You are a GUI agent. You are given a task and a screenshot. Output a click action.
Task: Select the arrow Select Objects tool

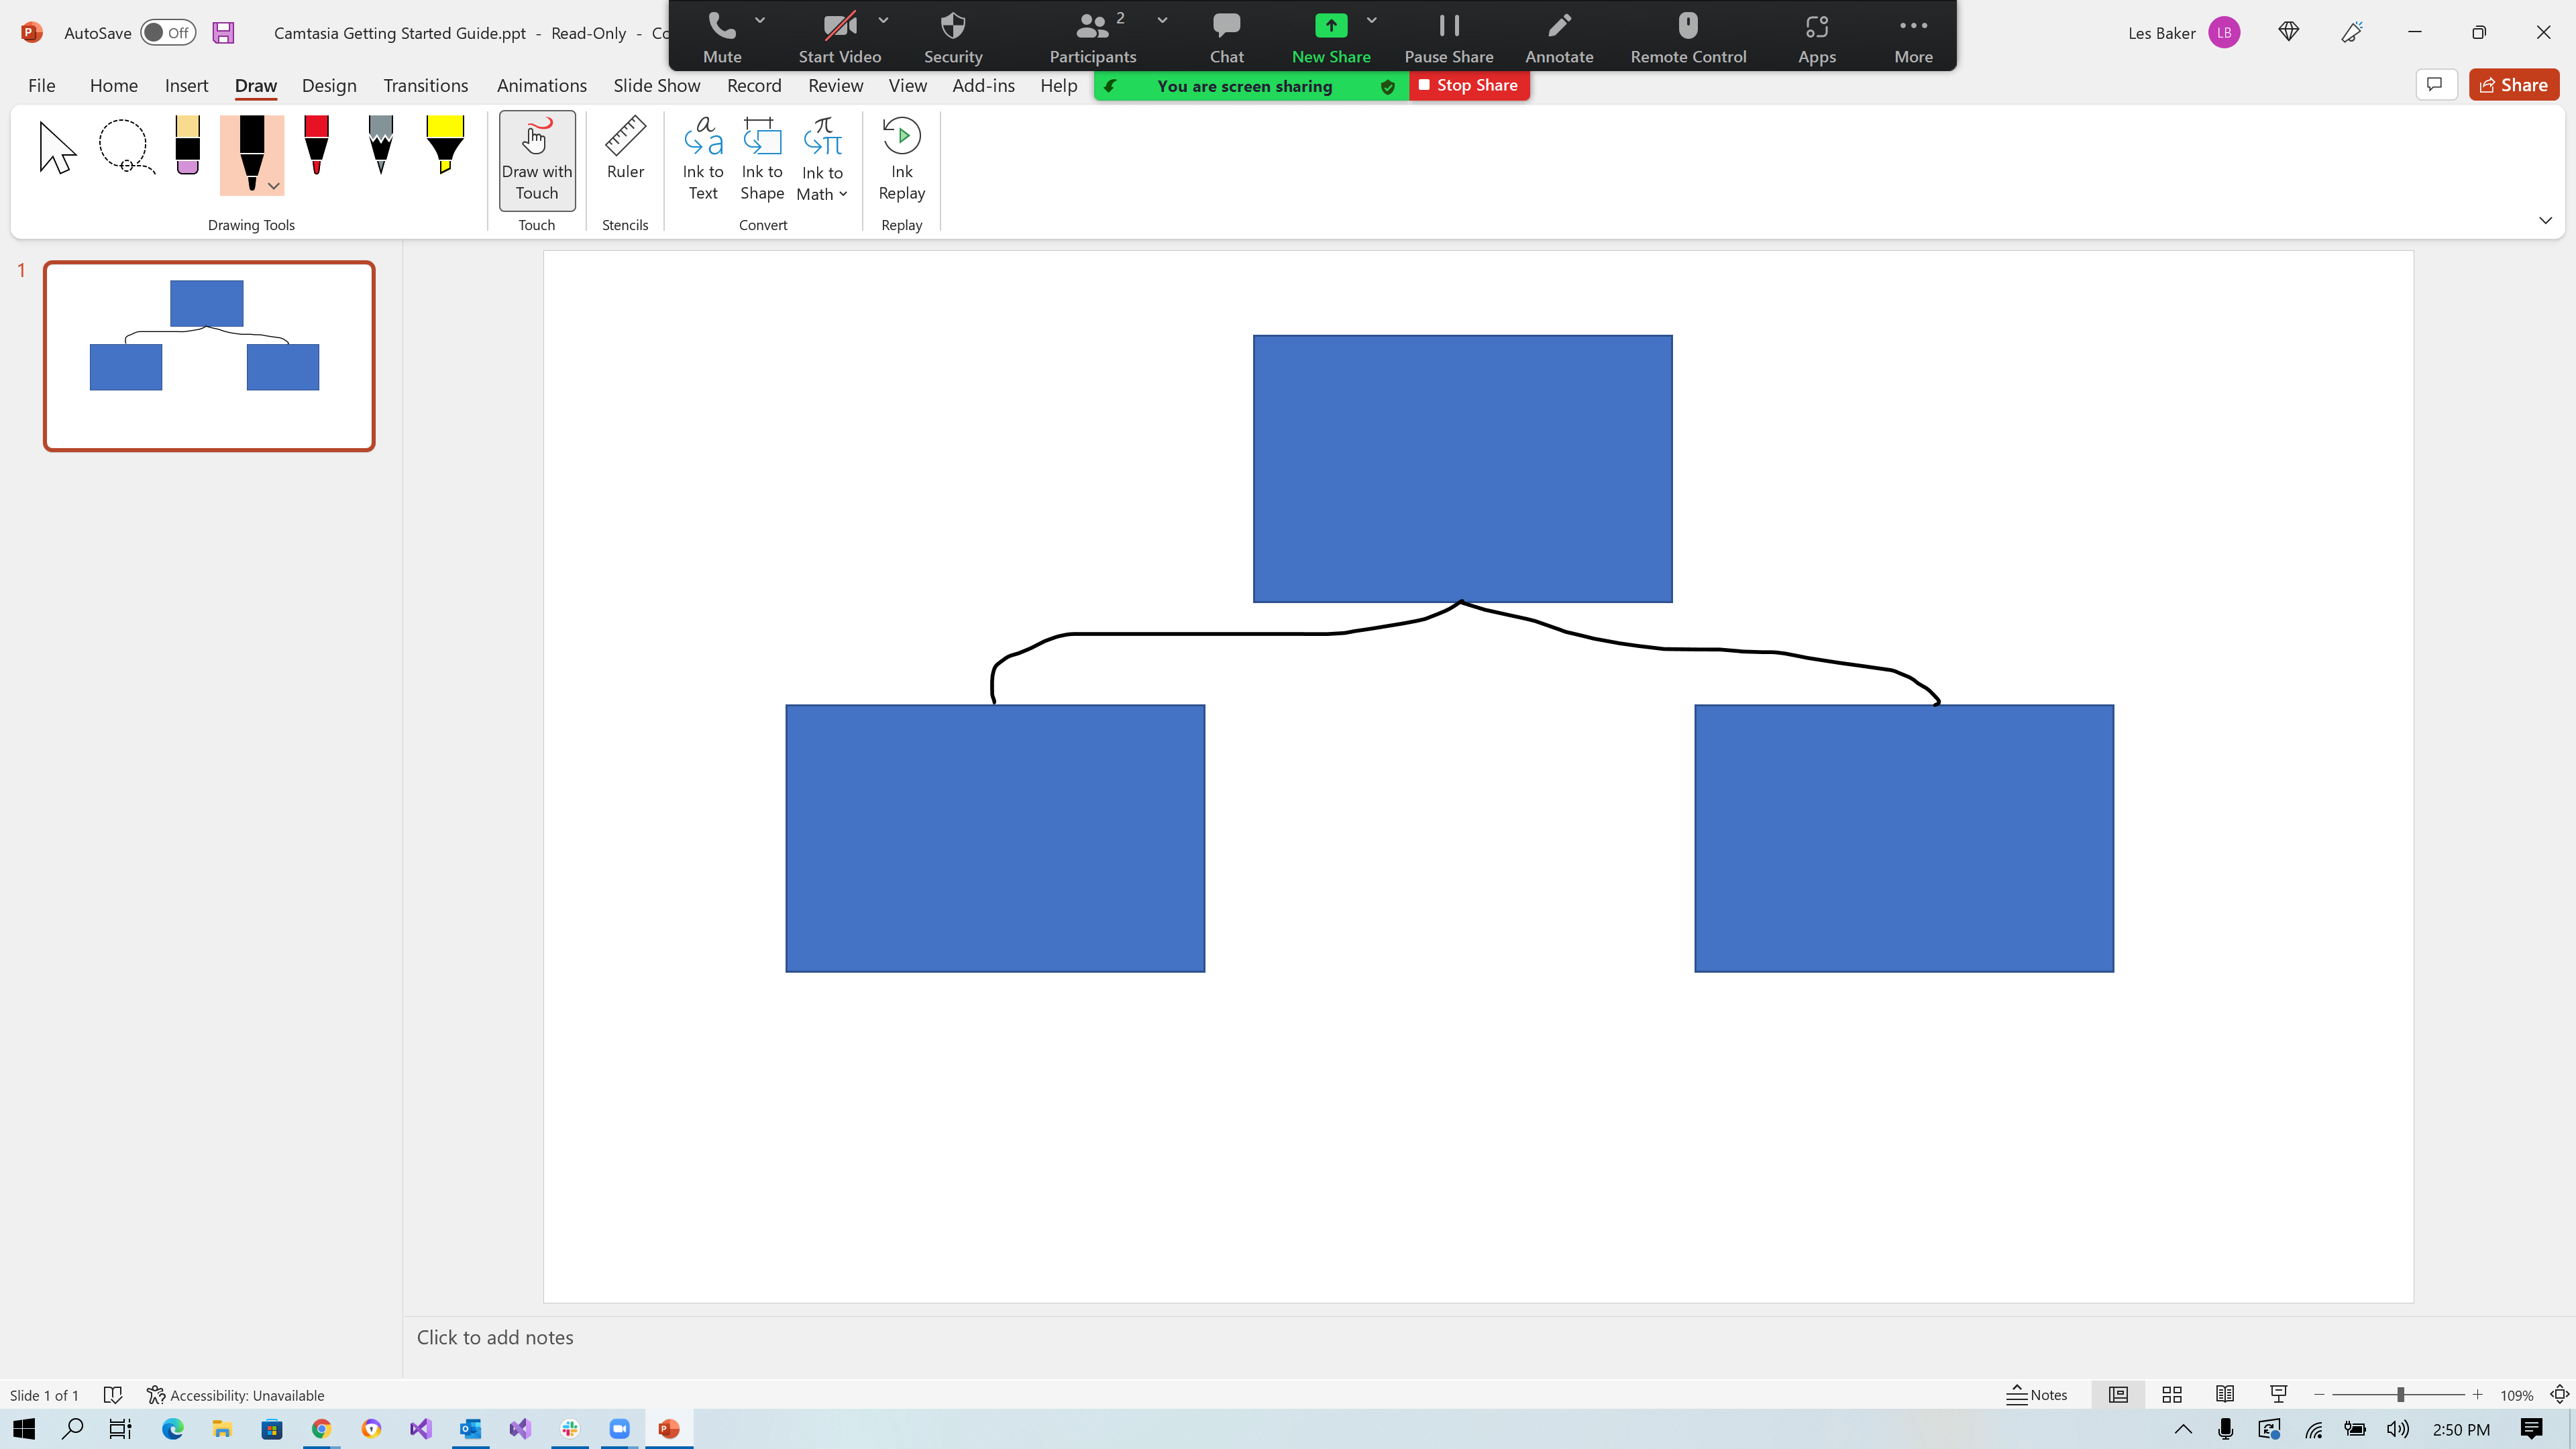57,148
